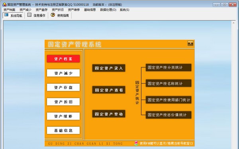Click the 使用F8键可以显示/隐藏当前导航窗口 hint
The height and width of the screenshot is (149, 239).
[x=166, y=143]
